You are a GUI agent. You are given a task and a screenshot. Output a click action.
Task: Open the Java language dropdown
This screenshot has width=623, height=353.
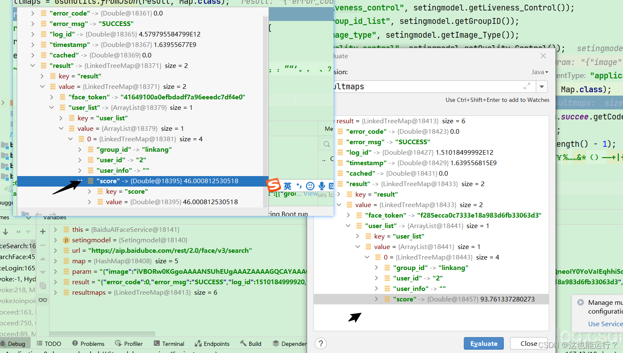click(540, 72)
